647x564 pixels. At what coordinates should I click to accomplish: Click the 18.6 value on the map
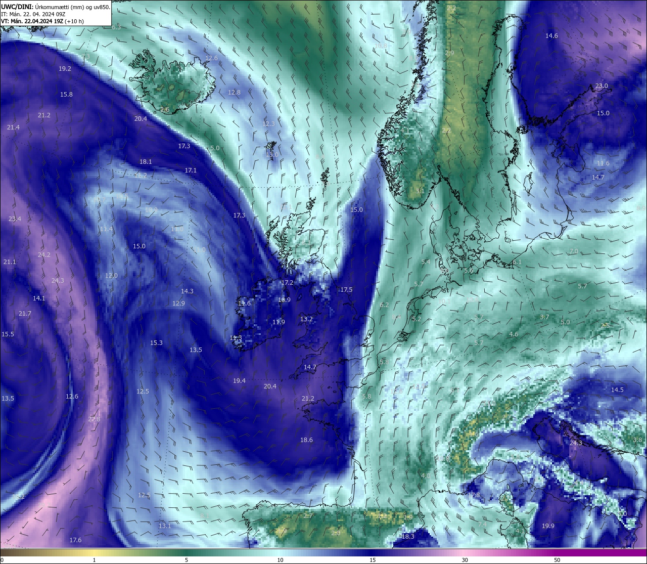pos(306,440)
